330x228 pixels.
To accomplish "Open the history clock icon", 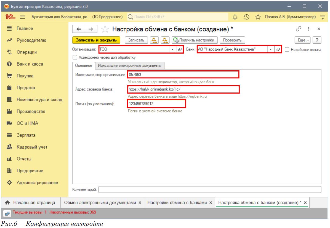I will (247, 17).
